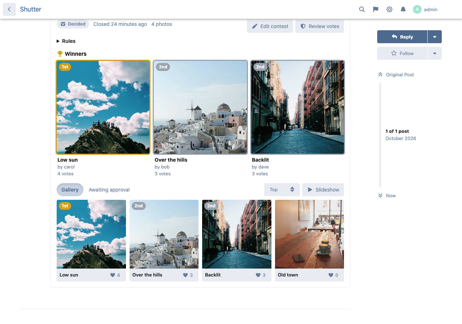This screenshot has height=324, width=462.
Task: Click the Decided status badge
Action: (x=73, y=24)
